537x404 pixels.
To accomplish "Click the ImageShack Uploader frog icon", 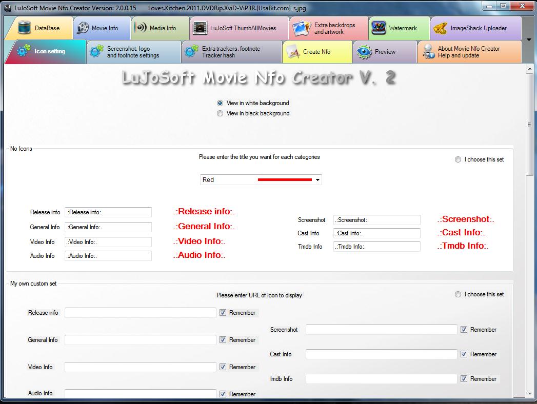I will 440,28.
